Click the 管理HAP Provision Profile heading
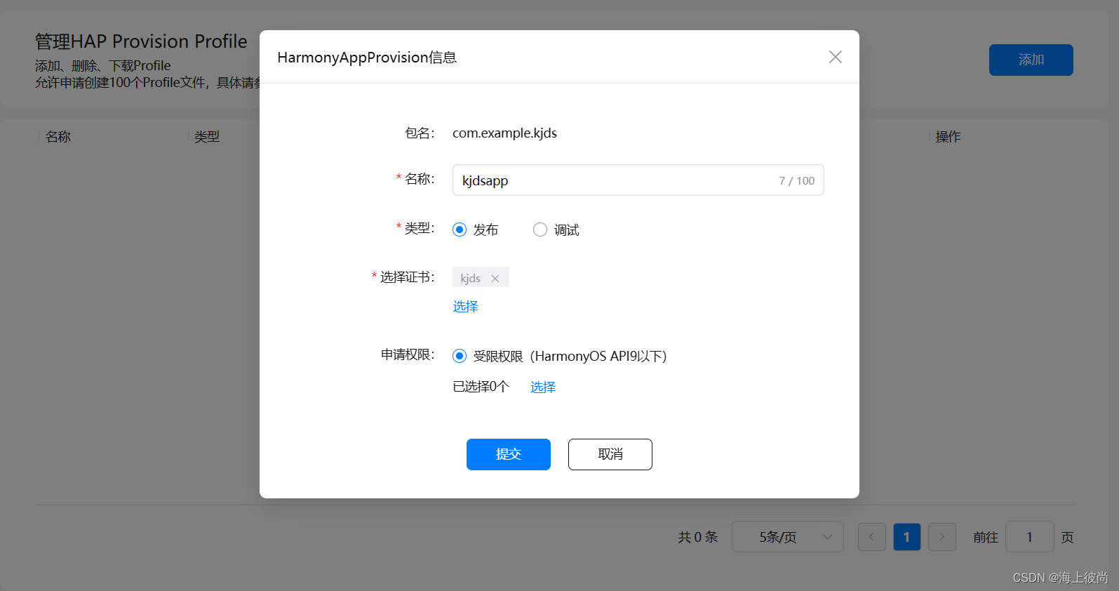 [x=141, y=41]
